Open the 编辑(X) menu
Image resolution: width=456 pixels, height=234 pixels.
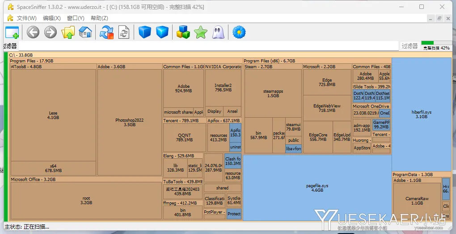point(52,18)
